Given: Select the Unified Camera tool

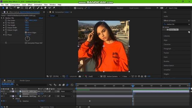Looking at the screenshot, I should point(19,8).
